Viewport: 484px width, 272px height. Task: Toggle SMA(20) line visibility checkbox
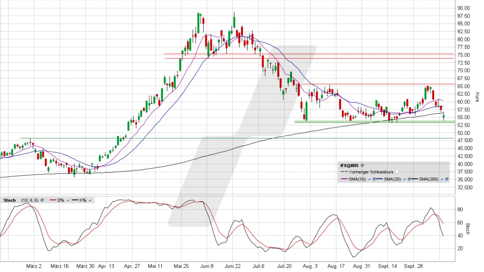tap(404, 179)
